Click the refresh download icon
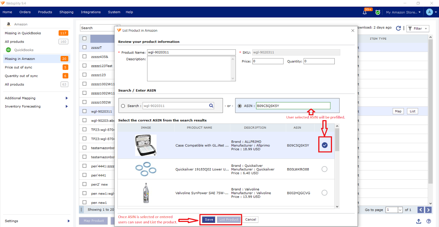439x227 pixels. (x=398, y=28)
